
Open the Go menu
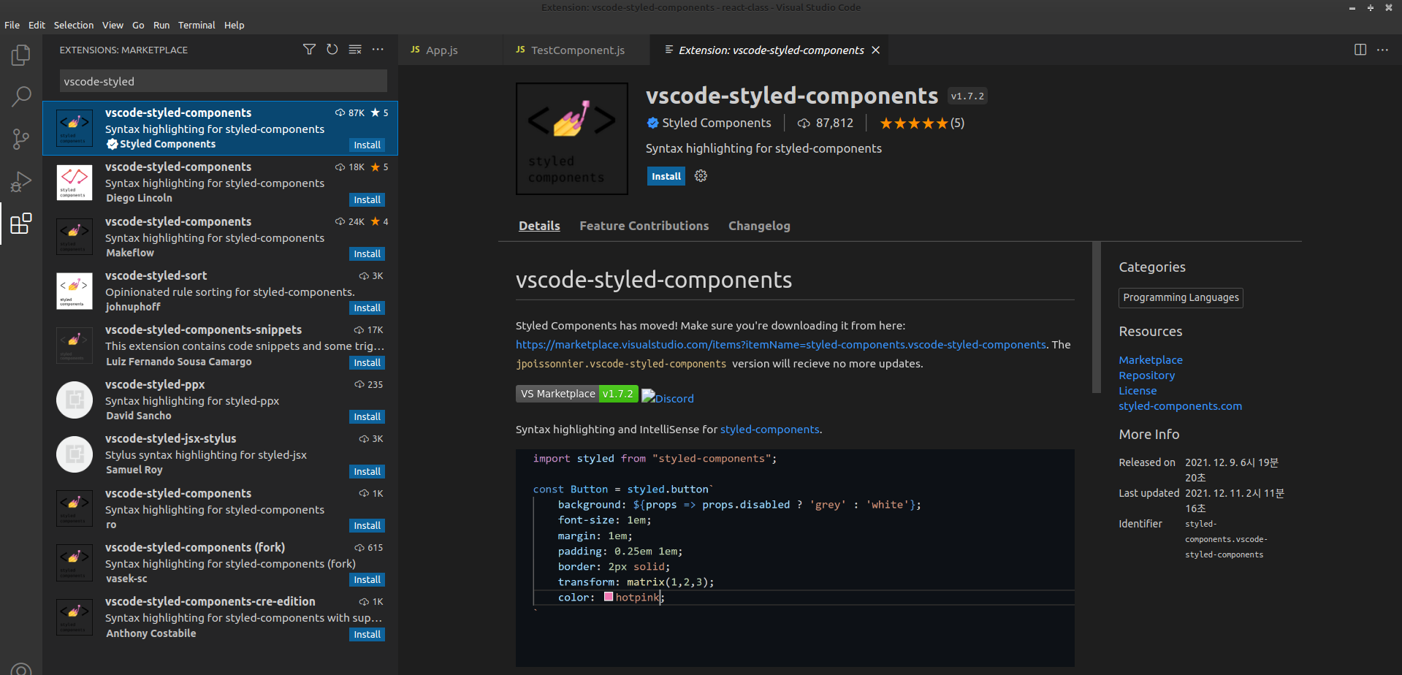click(138, 25)
